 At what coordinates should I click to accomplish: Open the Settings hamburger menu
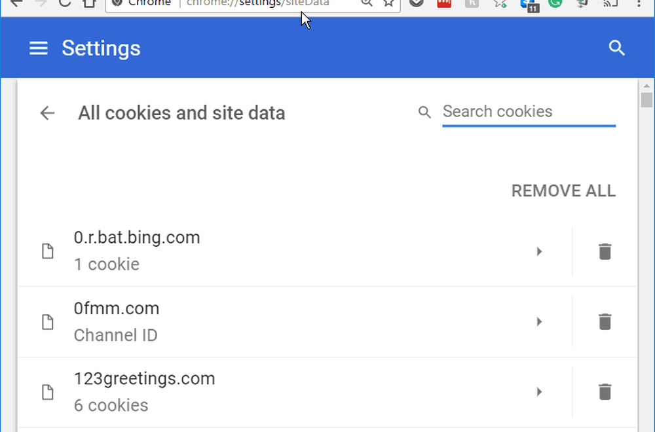coord(39,48)
